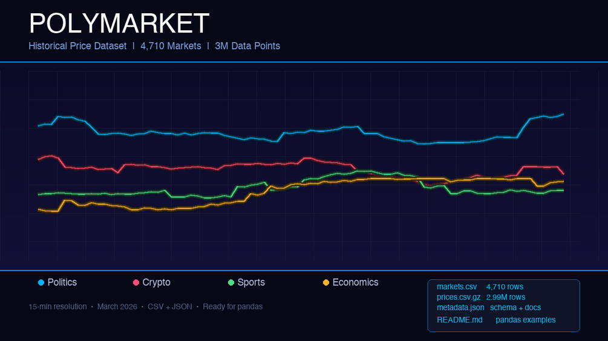Click the metadata.json file name

pyautogui.click(x=460, y=308)
